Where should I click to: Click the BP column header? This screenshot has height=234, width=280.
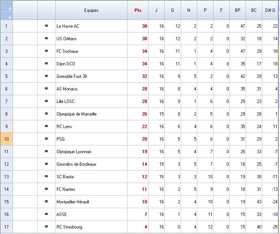pyautogui.click(x=238, y=10)
